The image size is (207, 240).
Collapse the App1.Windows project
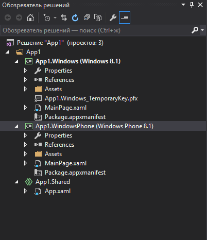pos(16,61)
